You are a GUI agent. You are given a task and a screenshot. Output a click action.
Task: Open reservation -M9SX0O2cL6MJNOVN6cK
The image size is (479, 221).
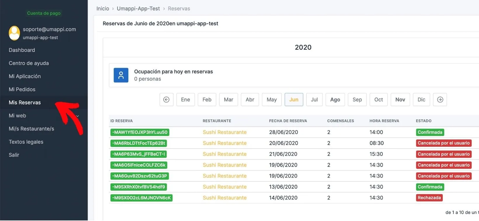coord(141,198)
